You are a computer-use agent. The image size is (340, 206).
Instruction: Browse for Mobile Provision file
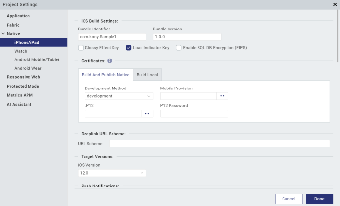(222, 96)
